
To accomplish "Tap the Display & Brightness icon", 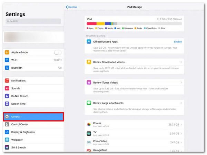I will (x=7, y=132).
